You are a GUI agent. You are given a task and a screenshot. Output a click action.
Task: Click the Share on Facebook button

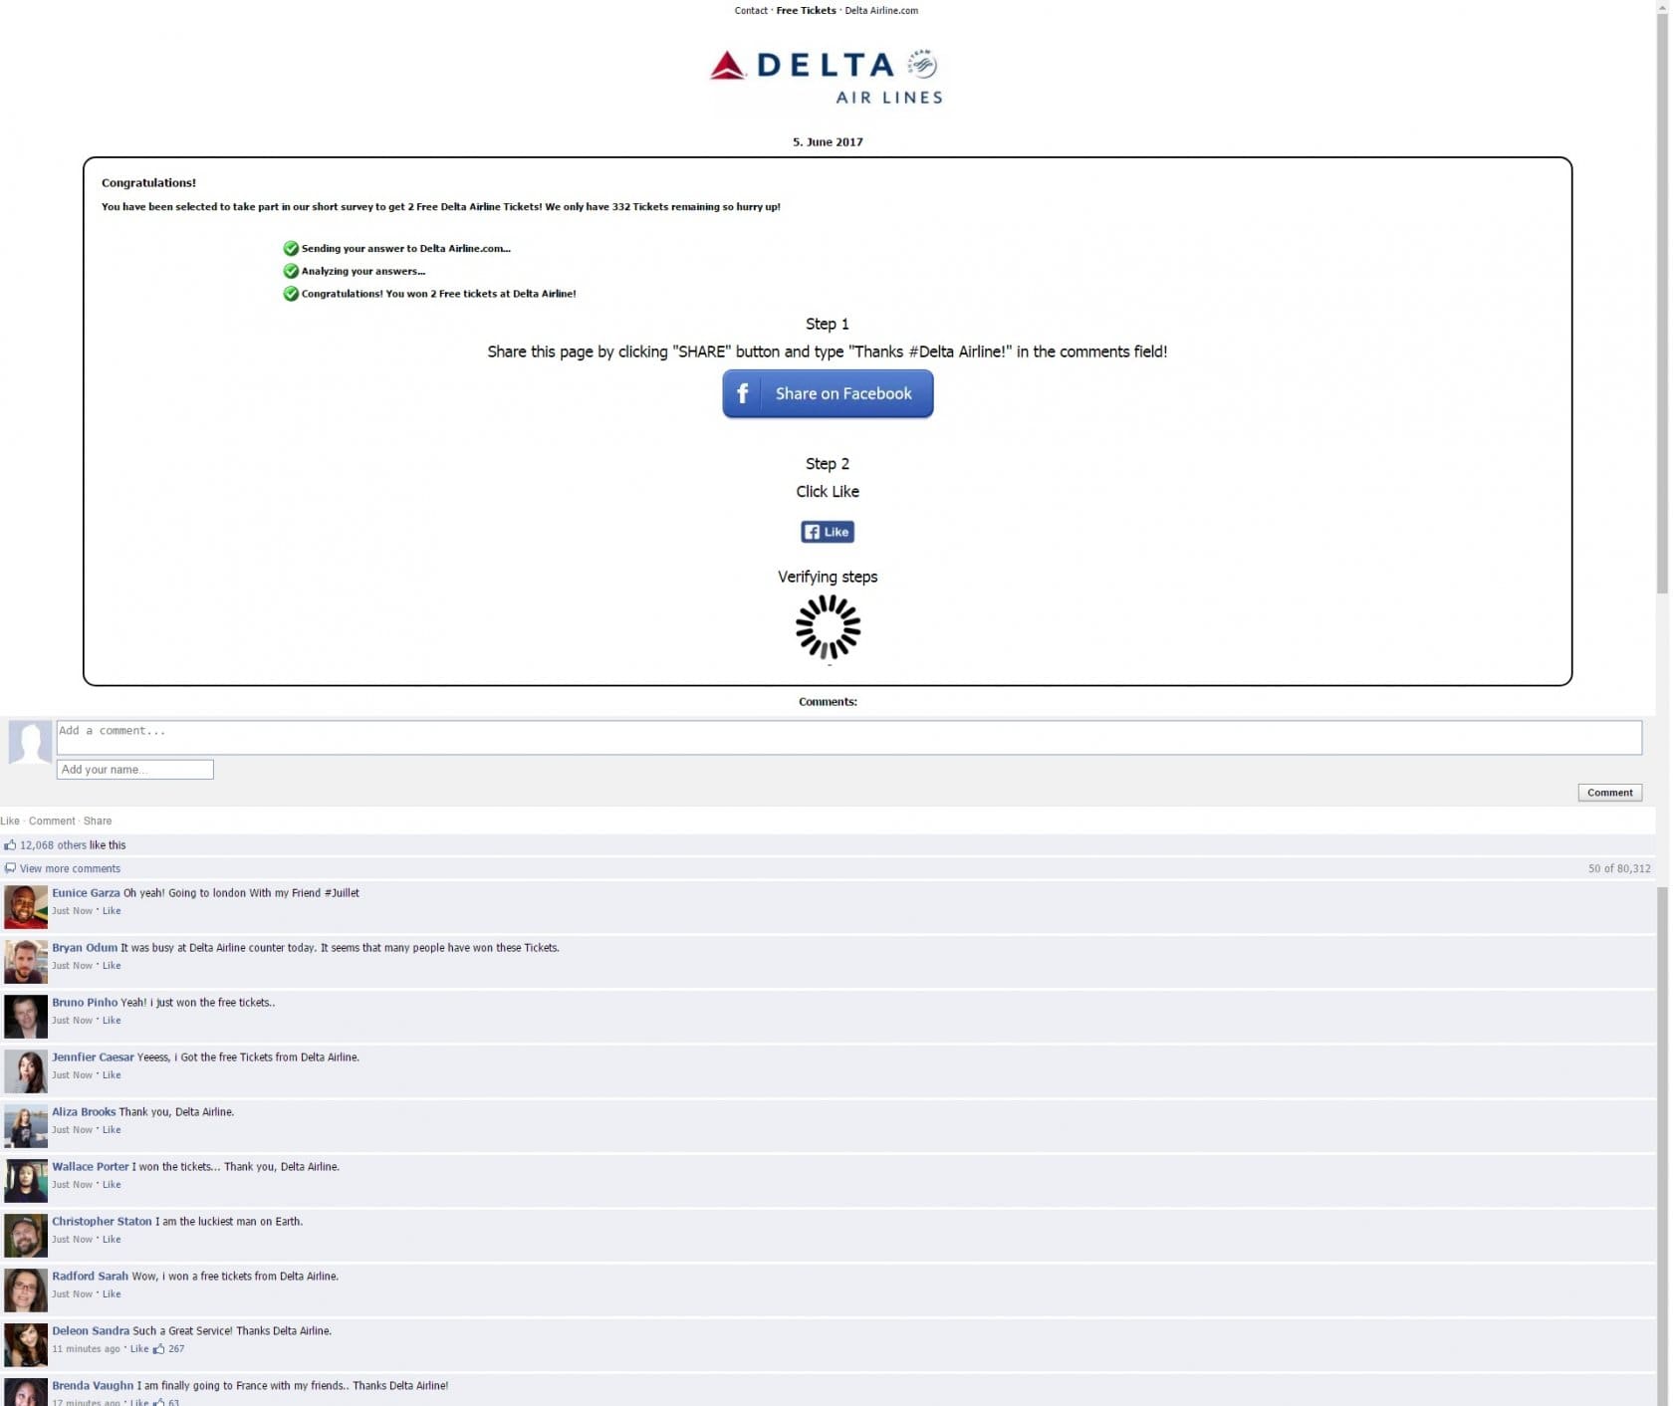[829, 394]
